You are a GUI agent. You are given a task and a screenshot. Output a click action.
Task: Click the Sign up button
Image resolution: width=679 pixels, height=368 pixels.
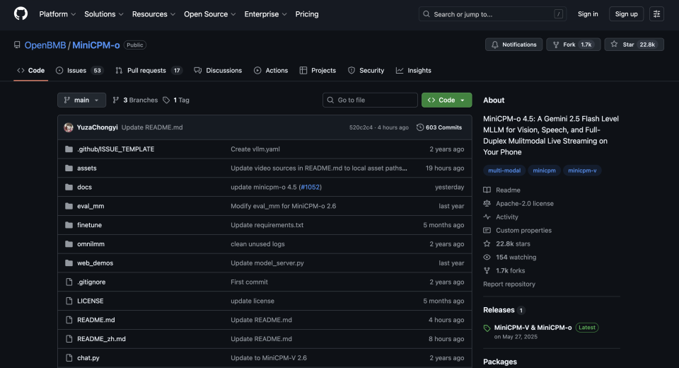pos(626,14)
